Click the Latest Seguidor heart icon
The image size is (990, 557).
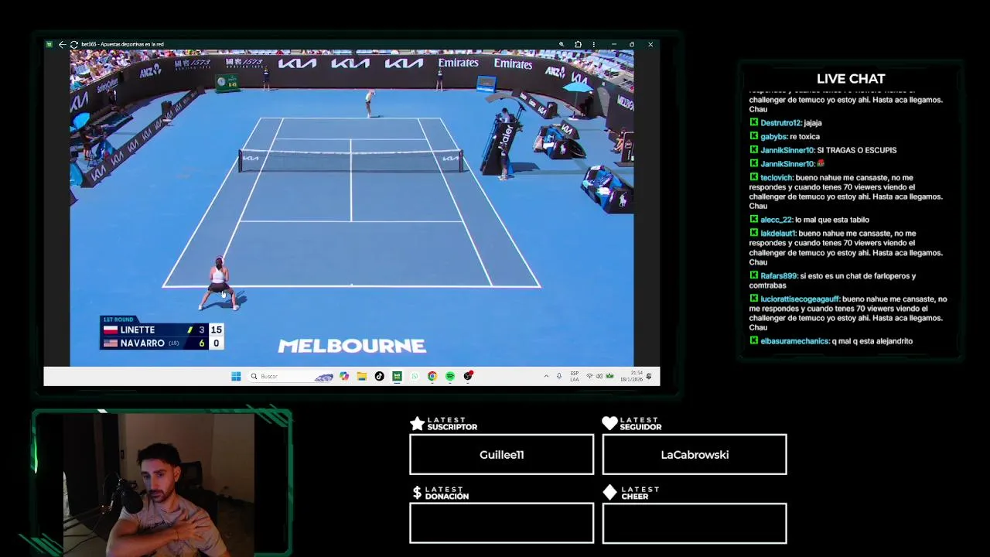[x=609, y=423]
